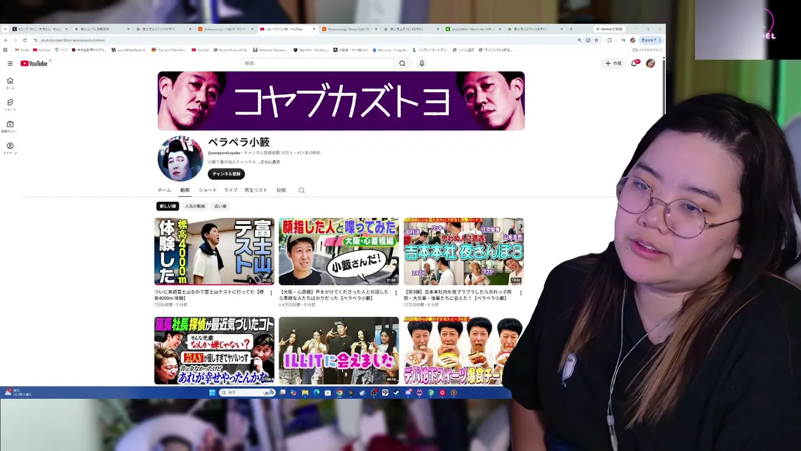Click the Windows taskbar search box

(x=247, y=393)
